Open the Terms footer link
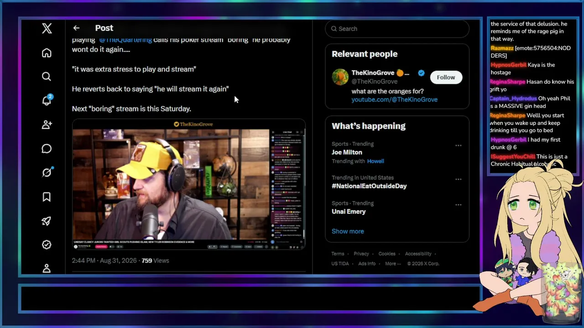This screenshot has width=584, height=328. pos(338,254)
